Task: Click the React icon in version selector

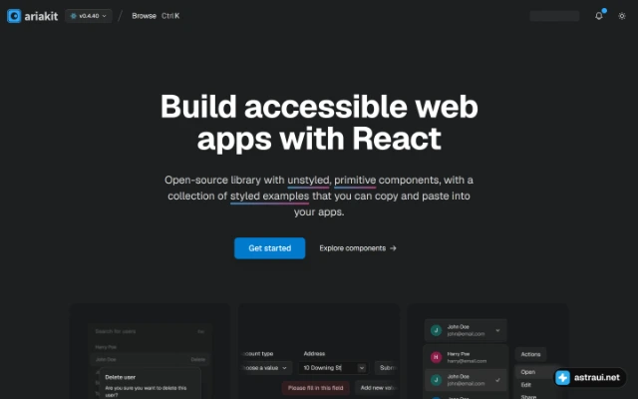Action: coord(74,16)
